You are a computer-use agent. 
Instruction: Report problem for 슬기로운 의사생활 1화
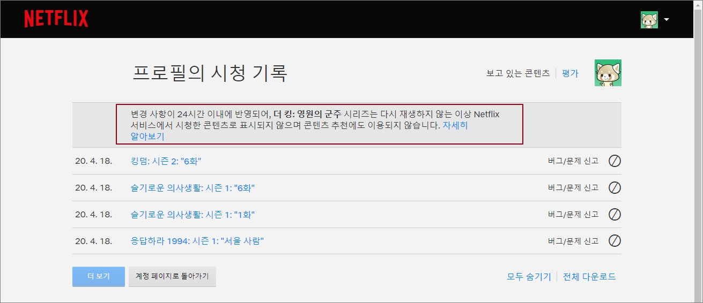pyautogui.click(x=573, y=214)
